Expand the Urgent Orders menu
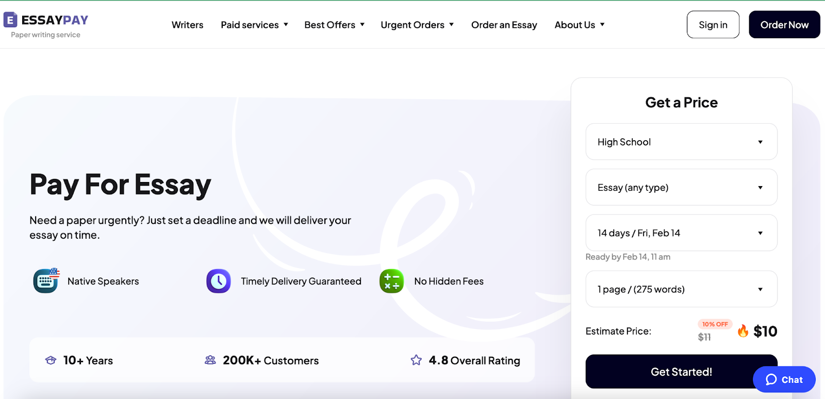825x399 pixels. (x=417, y=25)
